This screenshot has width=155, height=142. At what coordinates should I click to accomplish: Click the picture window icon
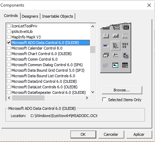[x=115, y=65]
